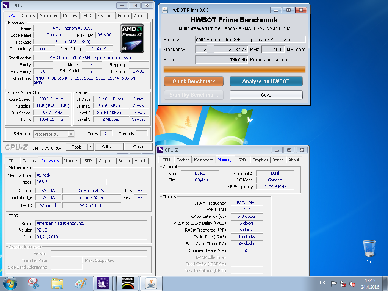Click the GeForce 7025 chipset value

click(91, 191)
